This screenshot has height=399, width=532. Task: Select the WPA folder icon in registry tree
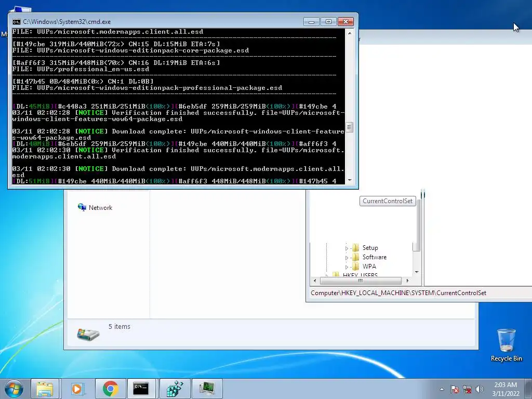[x=355, y=266]
